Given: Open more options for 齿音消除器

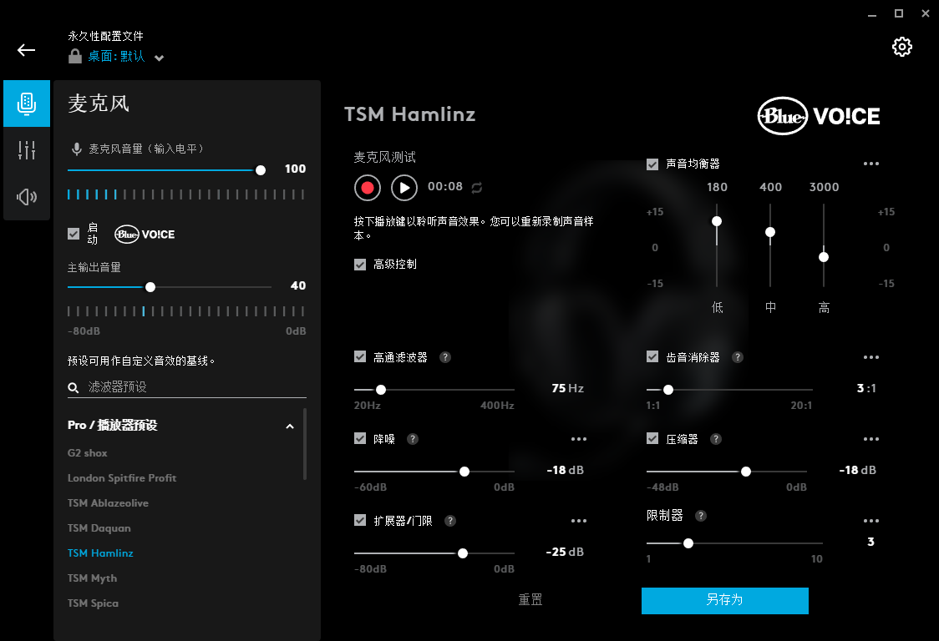Looking at the screenshot, I should tap(871, 357).
